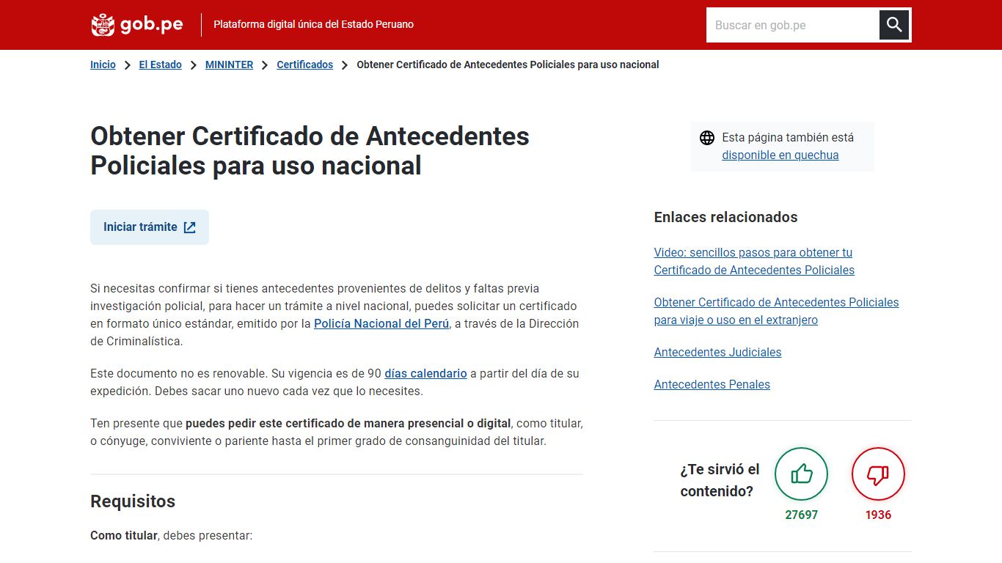The width and height of the screenshot is (1002, 563).
Task: Click Plataforma digital única del Estado Peruano text
Action: pyautogui.click(x=313, y=24)
